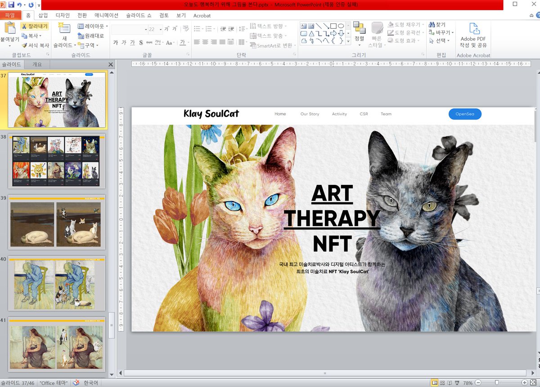Viewport: 540px width, 387px height.
Task: Switch to 애니메이션 (Animations) ribbon tab
Action: click(x=106, y=15)
